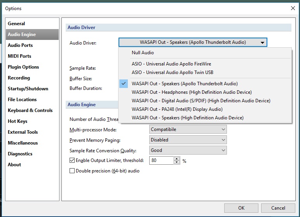The height and width of the screenshot is (217, 300).
Task: Select ASIO Universal Audio Apollo FireWire
Action: click(x=205, y=64)
